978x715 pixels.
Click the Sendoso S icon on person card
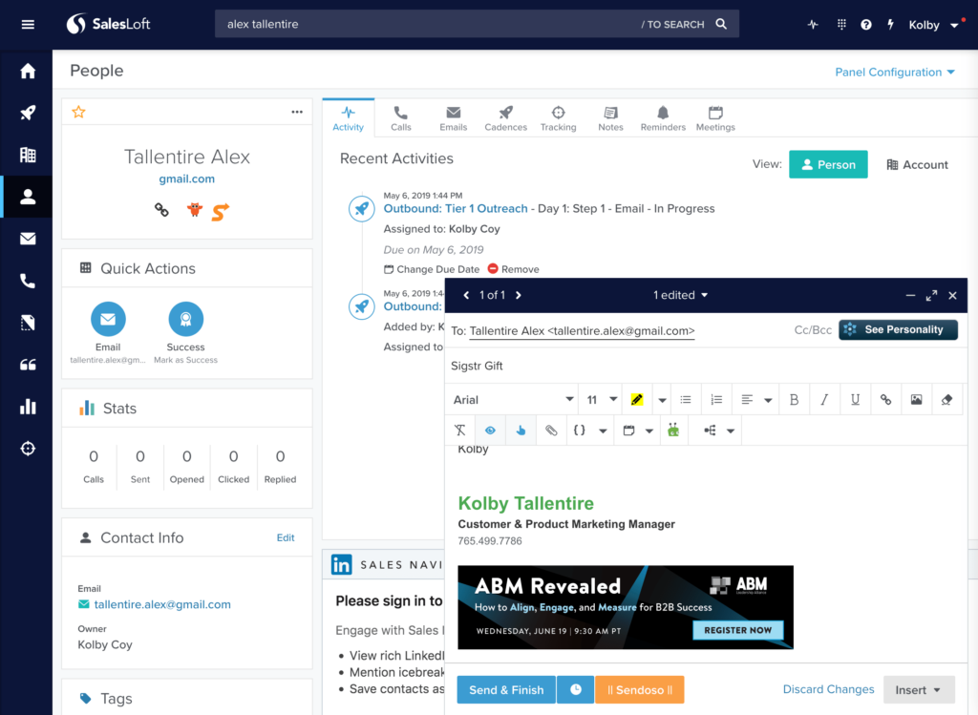[221, 212]
